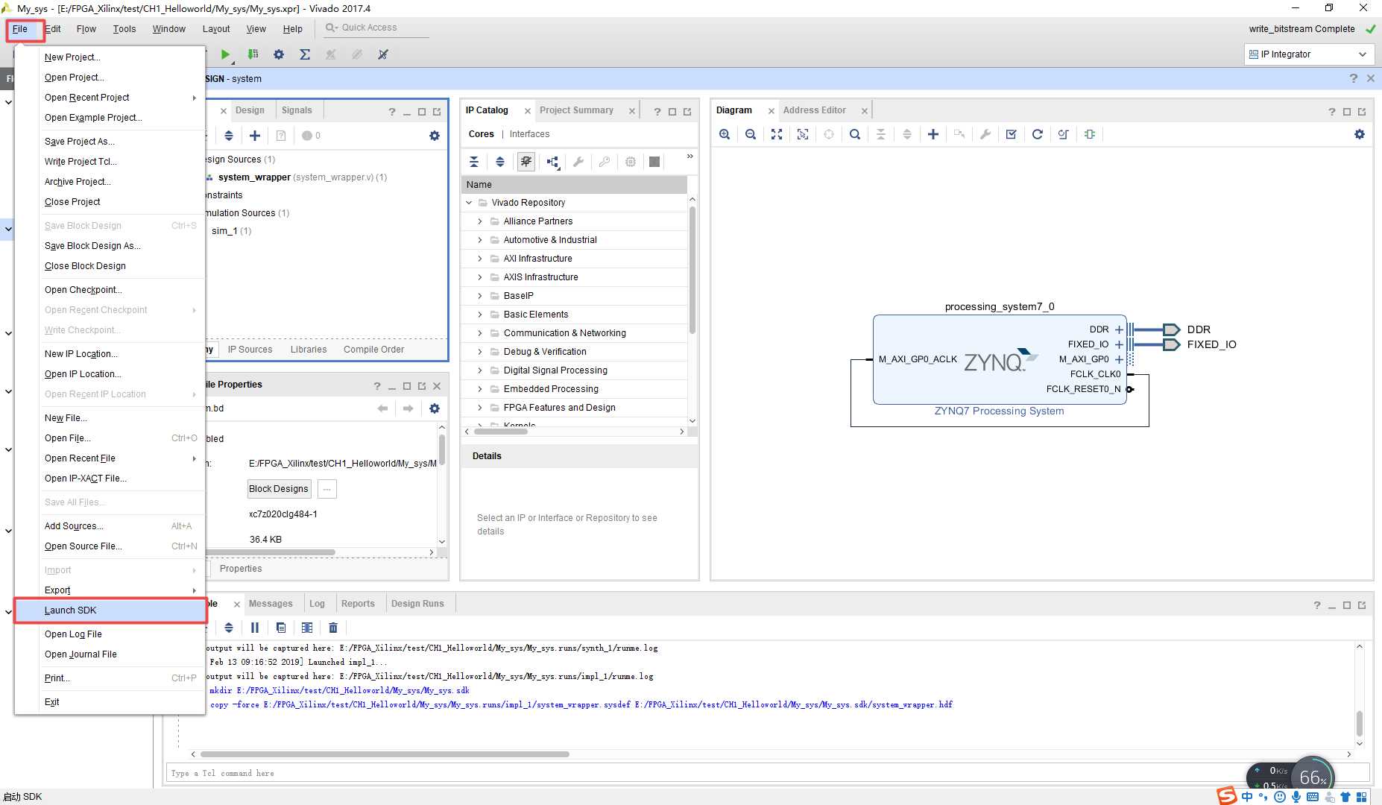Add sources with the Sources plus icon
1382x805 pixels.
[x=255, y=136]
